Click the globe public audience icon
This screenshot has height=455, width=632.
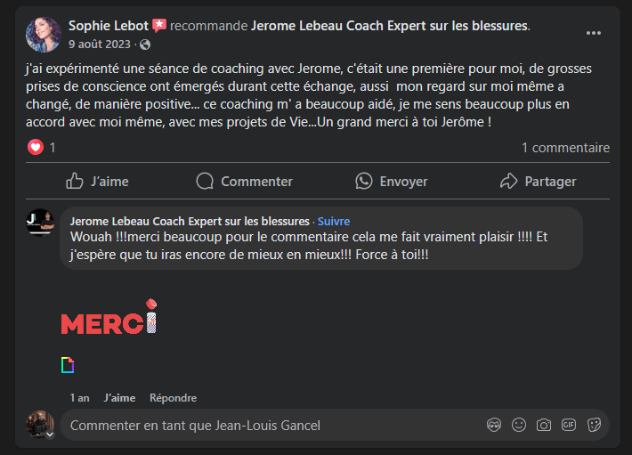145,45
